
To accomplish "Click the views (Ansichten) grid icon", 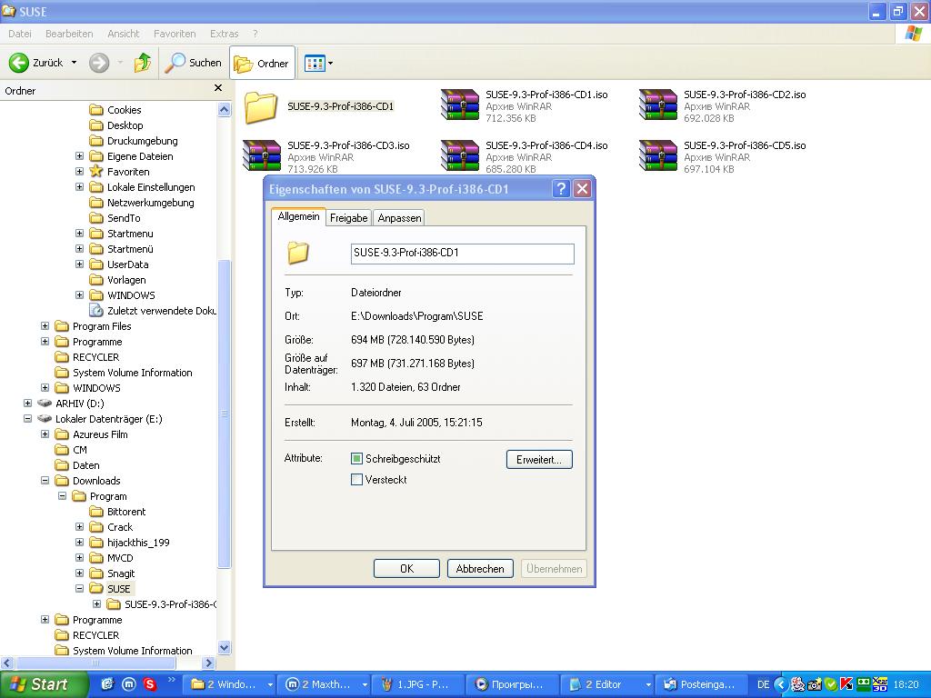I will [314, 63].
